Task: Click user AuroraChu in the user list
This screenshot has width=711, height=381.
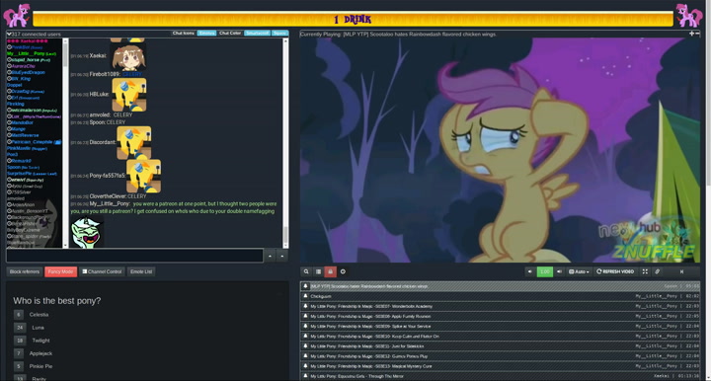Action: tap(23, 66)
